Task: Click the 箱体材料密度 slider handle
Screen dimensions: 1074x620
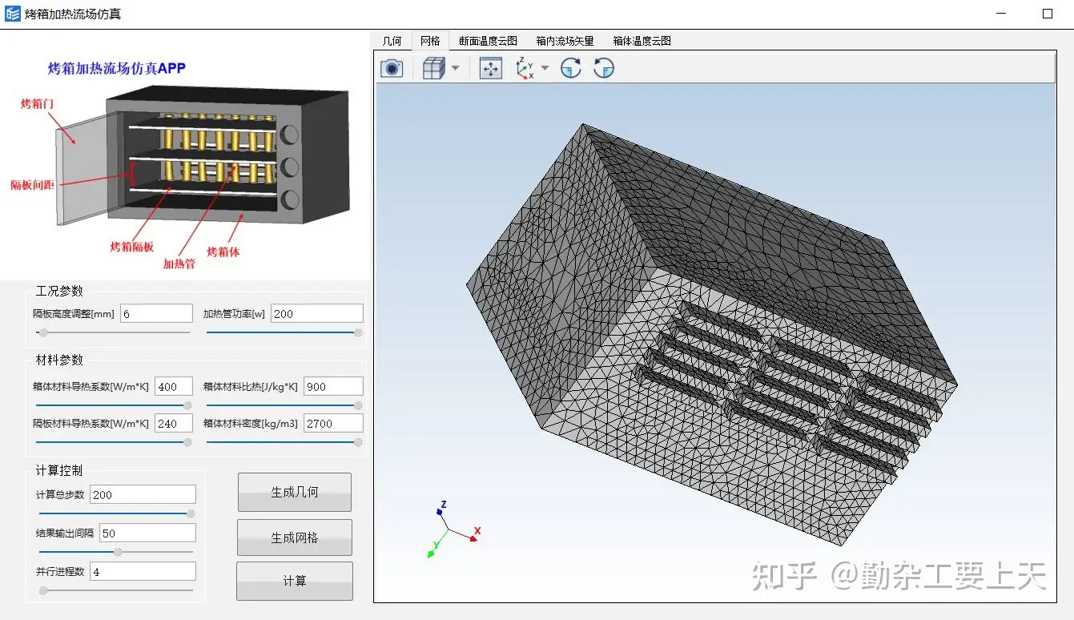Action: [358, 441]
